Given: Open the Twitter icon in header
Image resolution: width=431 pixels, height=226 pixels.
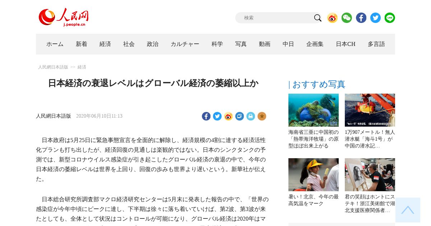Looking at the screenshot, I should (375, 18).
